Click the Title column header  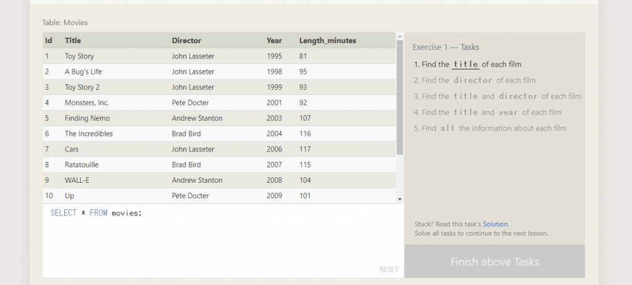[x=73, y=41]
